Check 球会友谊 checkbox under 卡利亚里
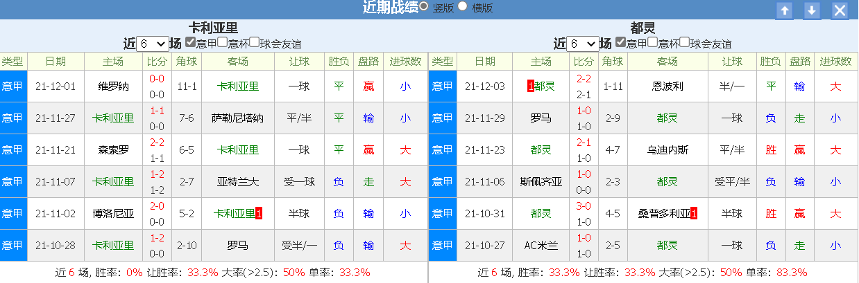Image resolution: width=859 pixels, height=283 pixels. [x=254, y=42]
